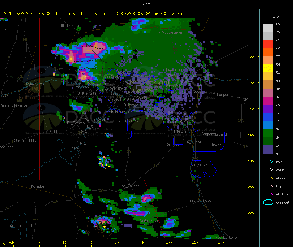Select the light gray 70 dBZ swatch
The image size is (293, 247).
click(268, 28)
